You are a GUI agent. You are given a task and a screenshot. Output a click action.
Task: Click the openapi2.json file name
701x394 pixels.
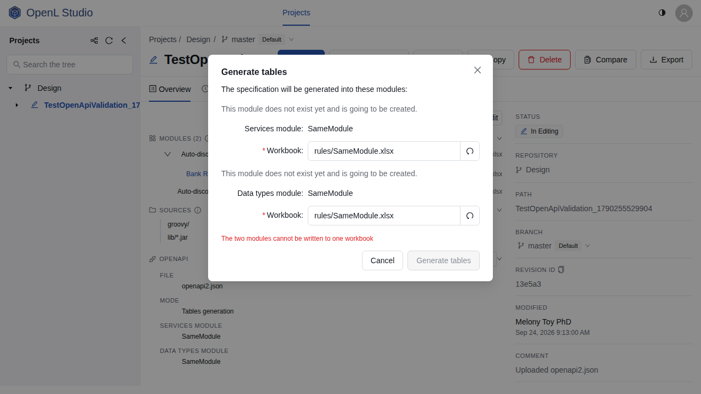click(x=202, y=286)
